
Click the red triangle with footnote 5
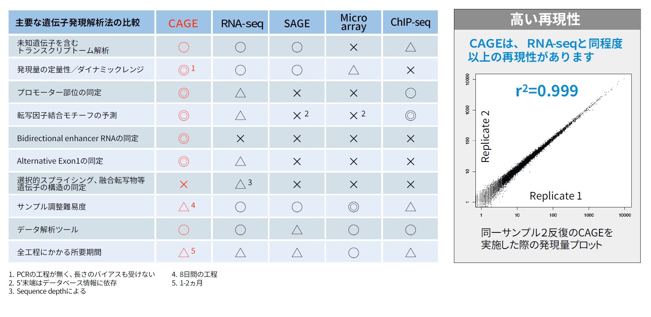[x=183, y=253]
